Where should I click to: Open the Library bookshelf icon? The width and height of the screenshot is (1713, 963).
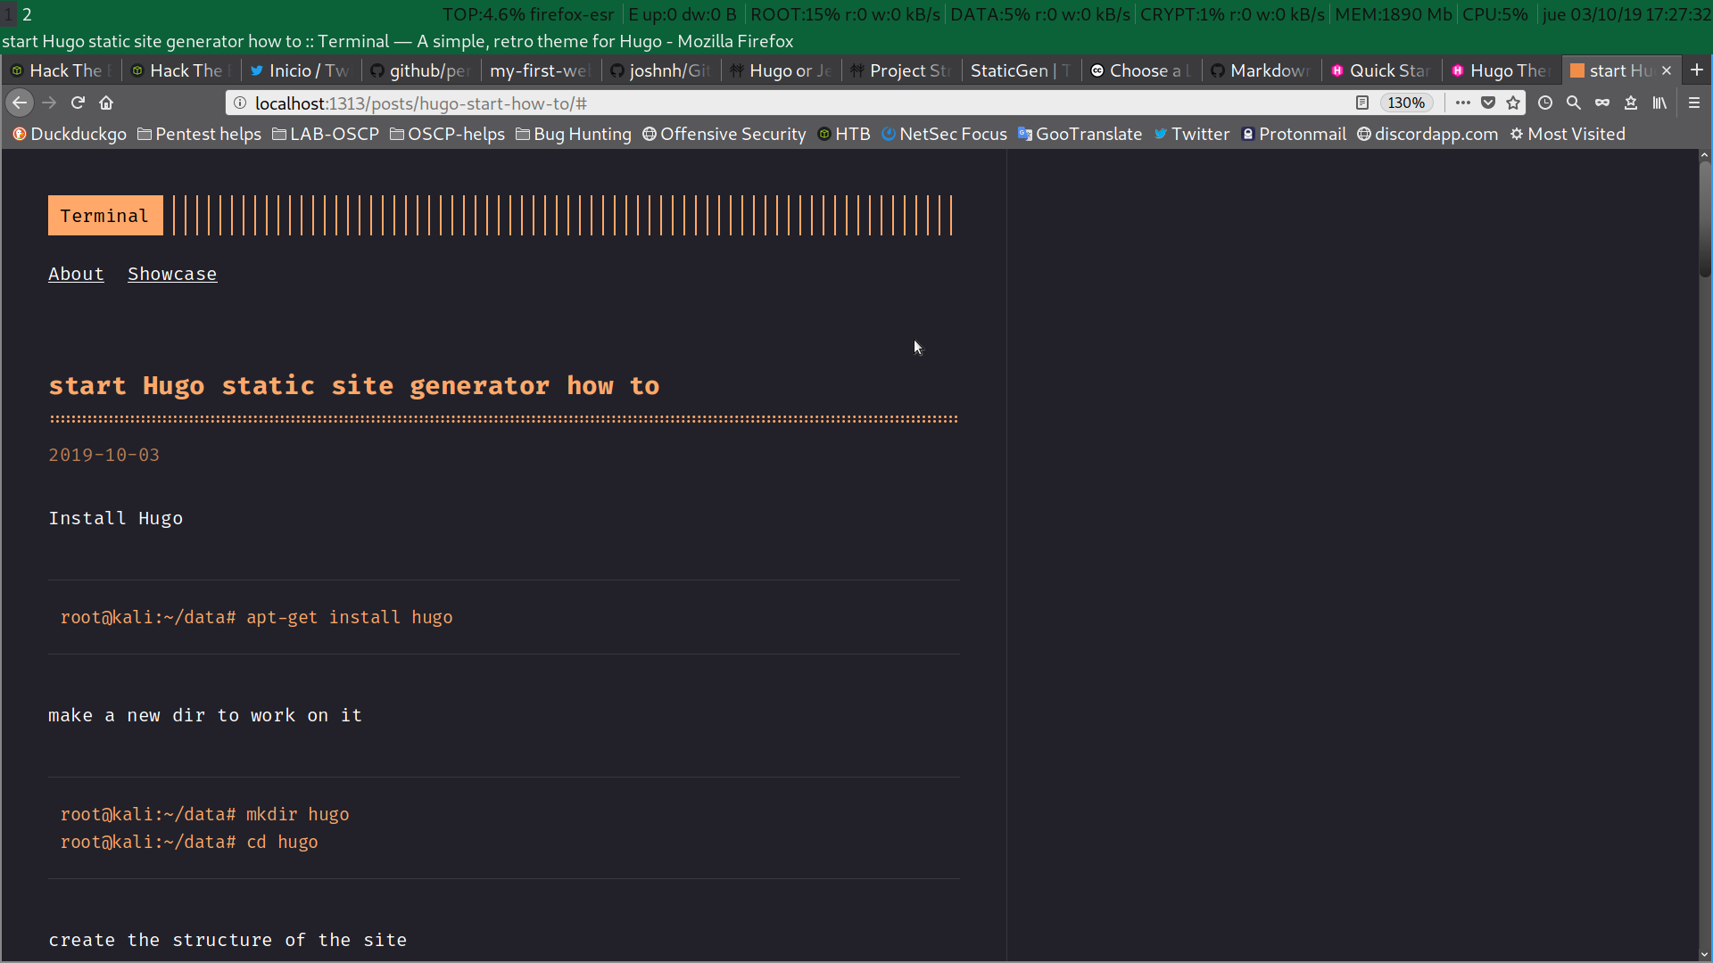1659,103
